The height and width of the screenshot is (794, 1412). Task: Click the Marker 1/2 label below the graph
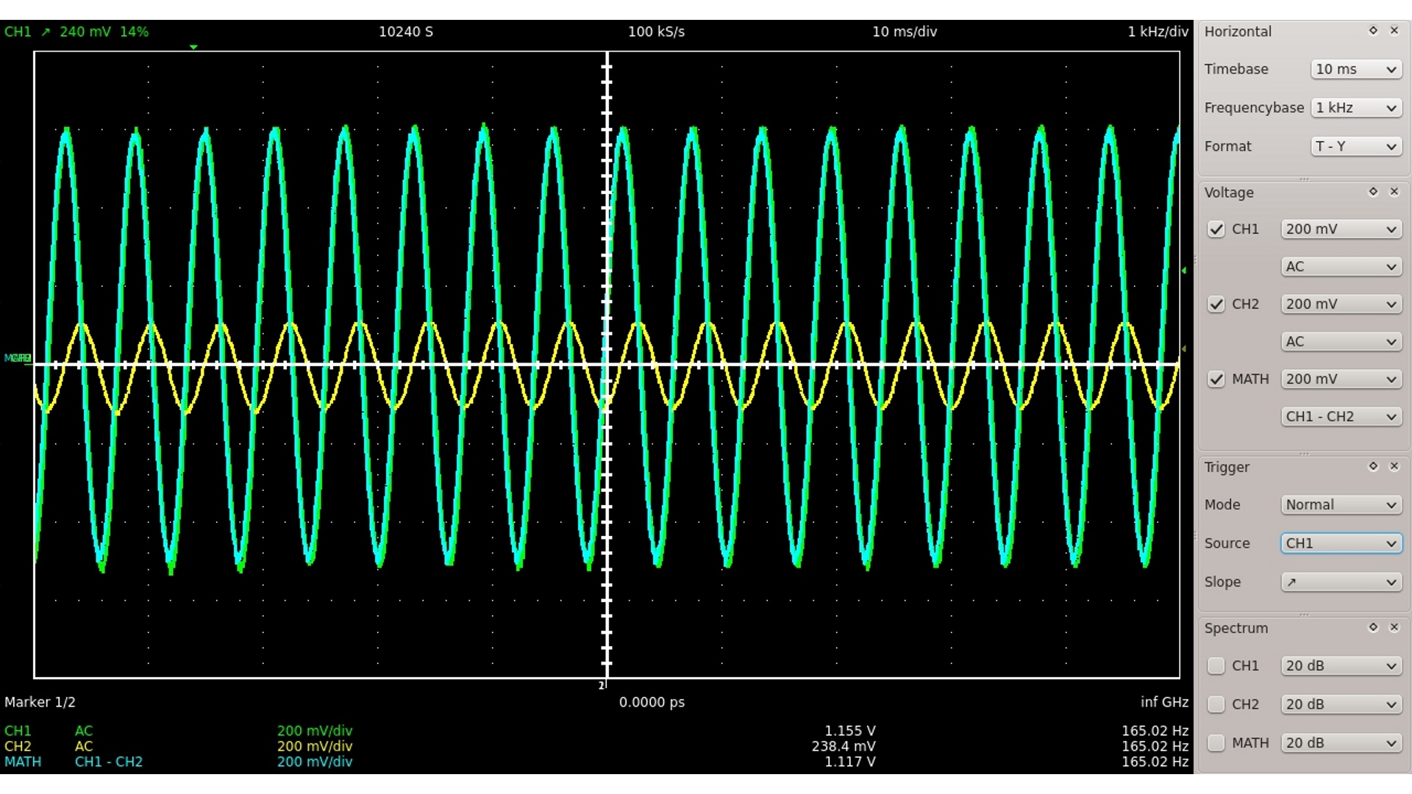point(40,701)
